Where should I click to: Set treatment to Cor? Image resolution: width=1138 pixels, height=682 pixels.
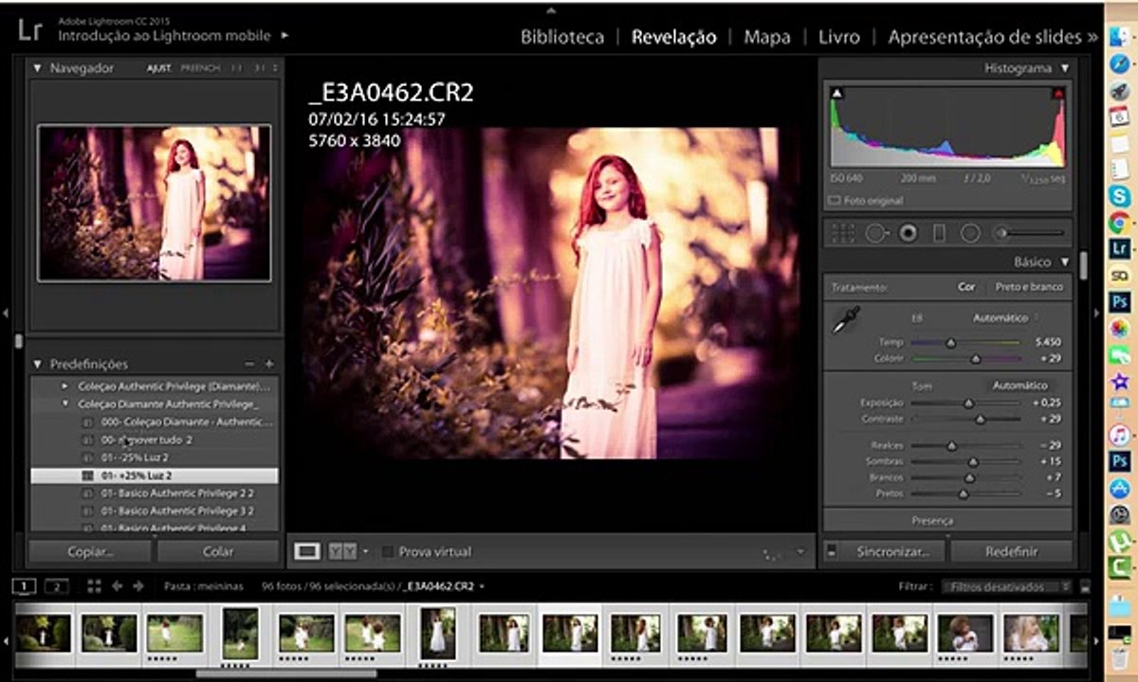(965, 286)
